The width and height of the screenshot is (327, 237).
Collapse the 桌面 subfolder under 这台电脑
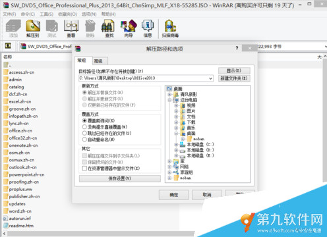click(176, 133)
